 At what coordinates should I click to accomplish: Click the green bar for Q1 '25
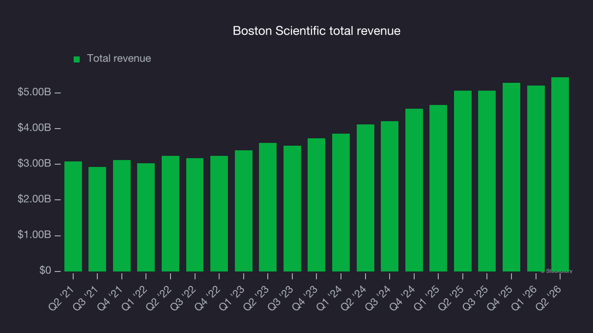pos(438,188)
